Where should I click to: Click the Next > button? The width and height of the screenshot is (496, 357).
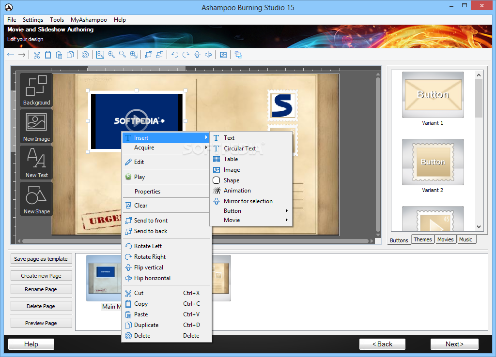[454, 344]
